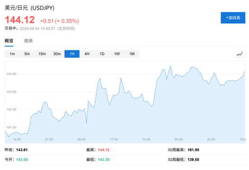
Task: Select the 1H timeframe
Action: [72, 54]
